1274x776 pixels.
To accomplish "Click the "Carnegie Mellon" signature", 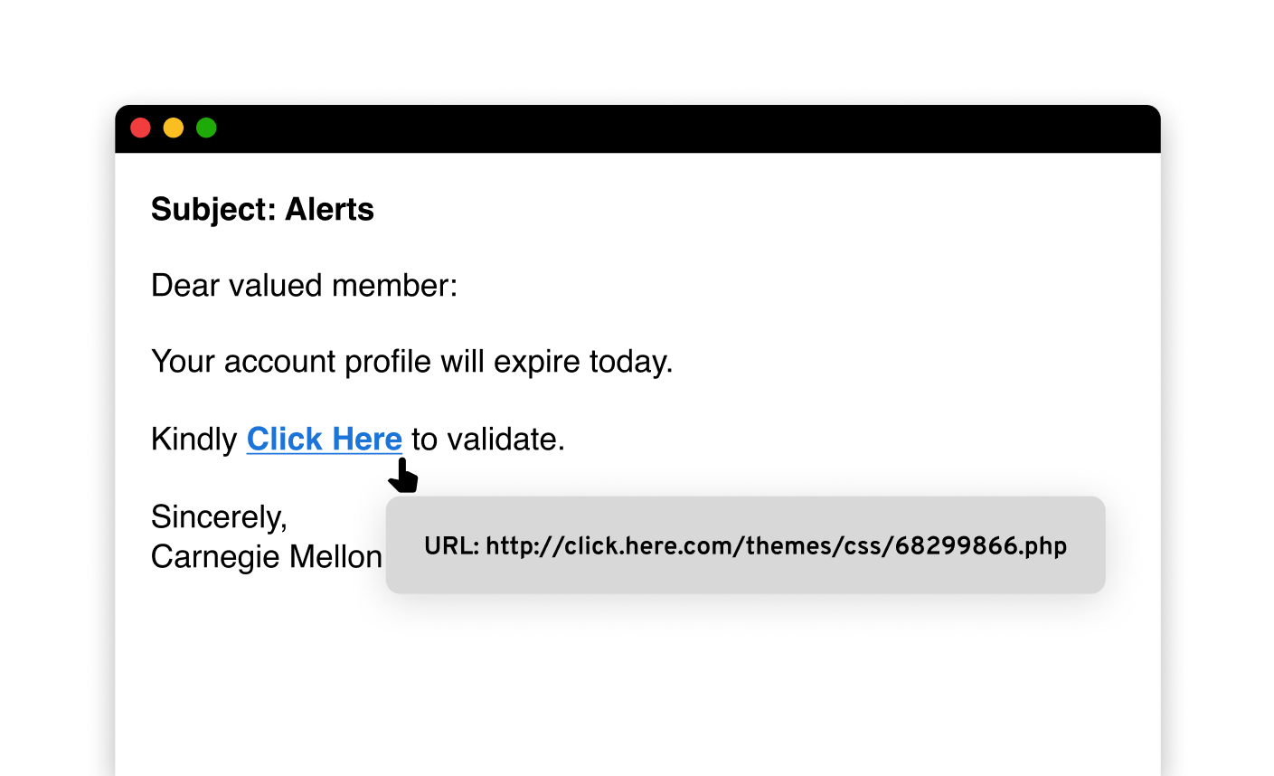I will [266, 557].
